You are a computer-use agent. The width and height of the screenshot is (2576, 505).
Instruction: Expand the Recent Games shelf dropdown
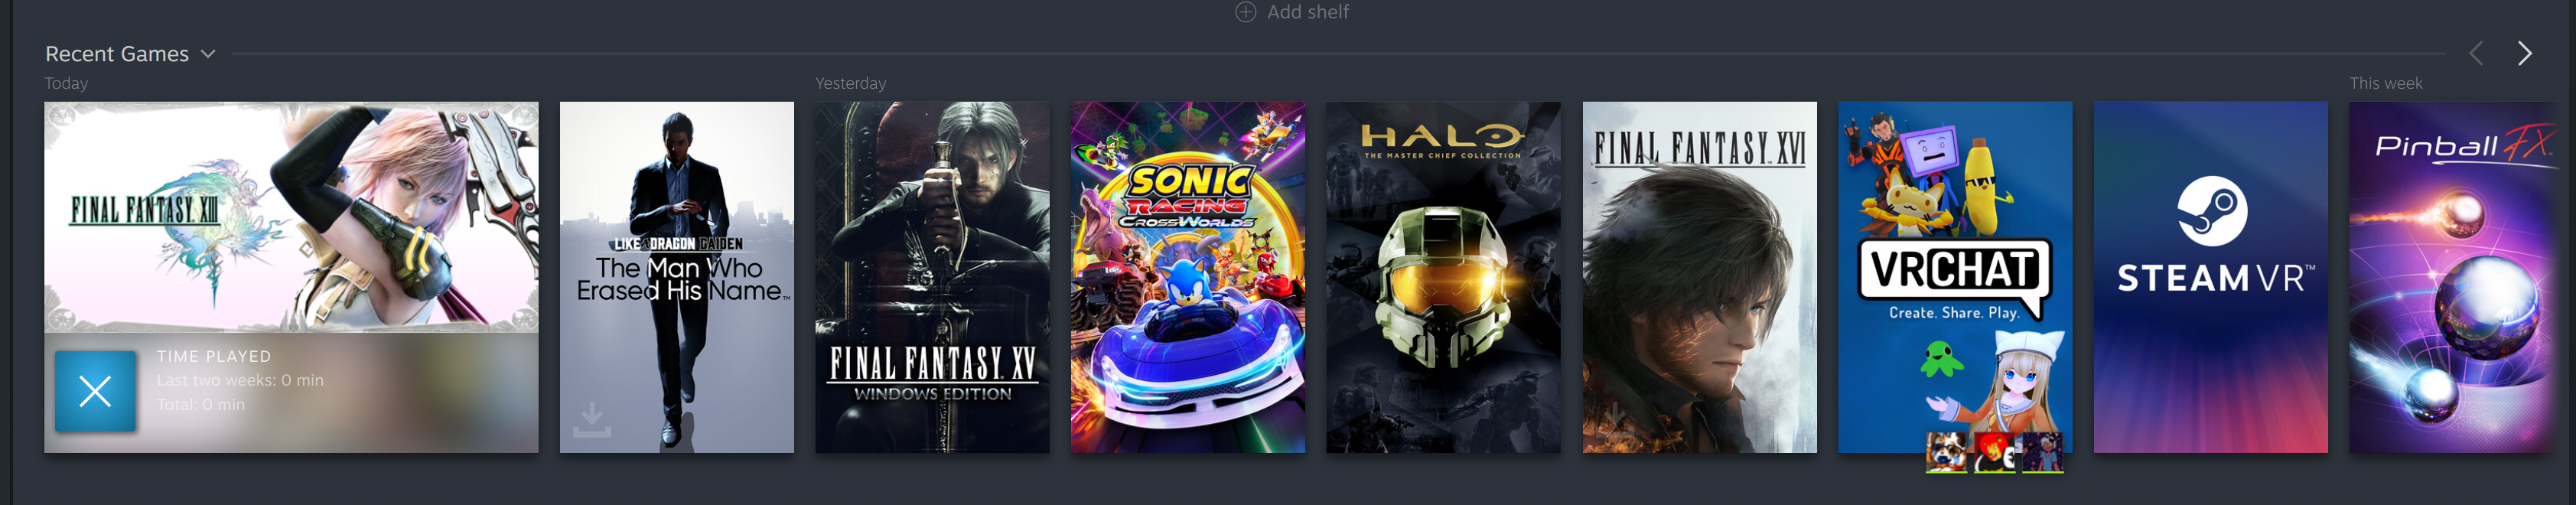coord(208,54)
